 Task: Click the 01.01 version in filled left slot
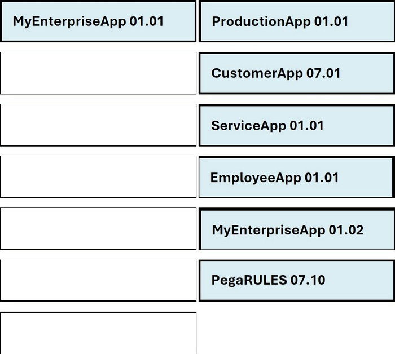147,21
